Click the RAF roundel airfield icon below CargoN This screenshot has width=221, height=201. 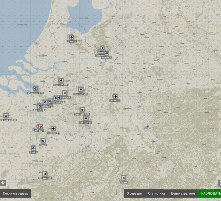[33, 148]
